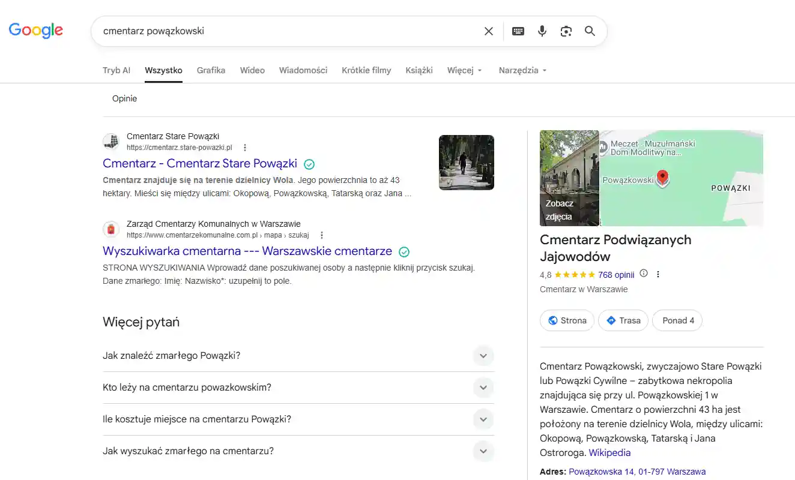Screen dimensions: 795x480
Task: Click the five-star rating display
Action: click(575, 275)
